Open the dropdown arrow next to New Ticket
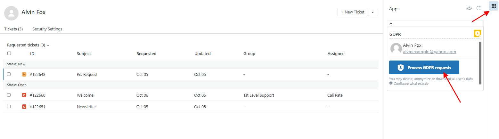499x139 pixels. pyautogui.click(x=373, y=12)
